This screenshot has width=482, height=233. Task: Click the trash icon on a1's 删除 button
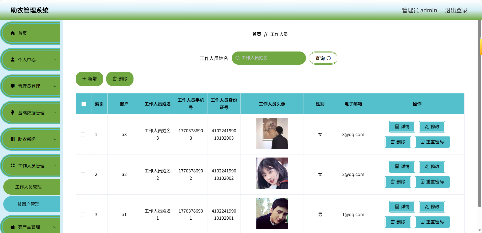[393, 222]
